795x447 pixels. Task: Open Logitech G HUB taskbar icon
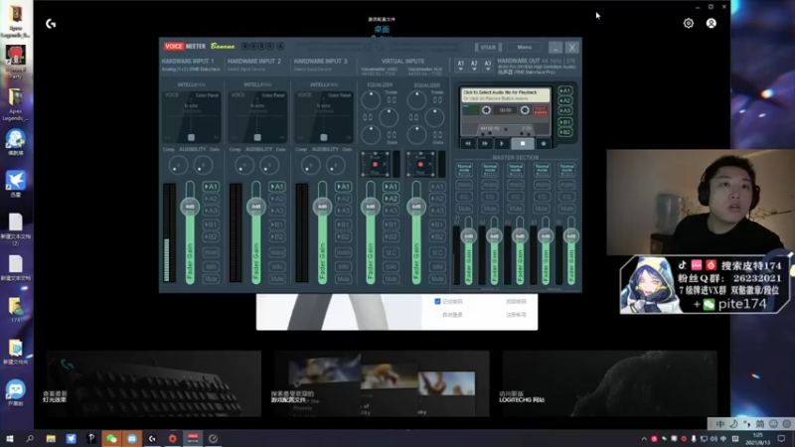[152, 438]
